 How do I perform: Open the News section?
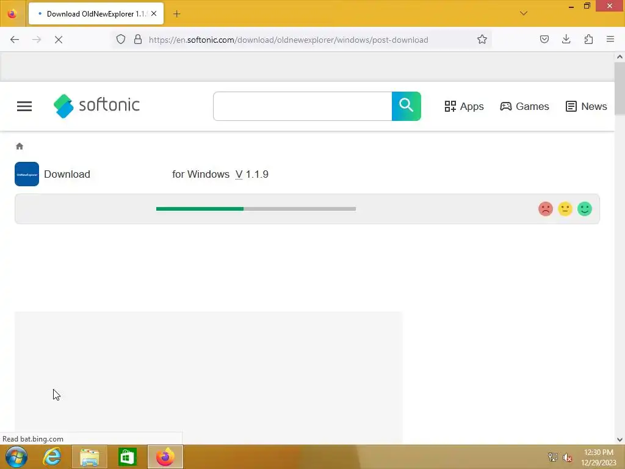click(587, 106)
